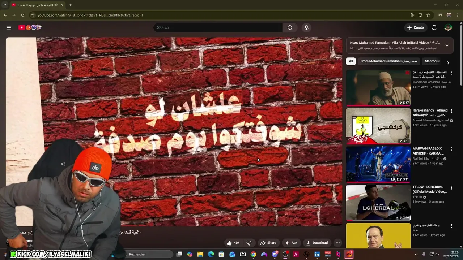Open options for the M A channel video
This screenshot has width=463, height=260.
(x=451, y=226)
